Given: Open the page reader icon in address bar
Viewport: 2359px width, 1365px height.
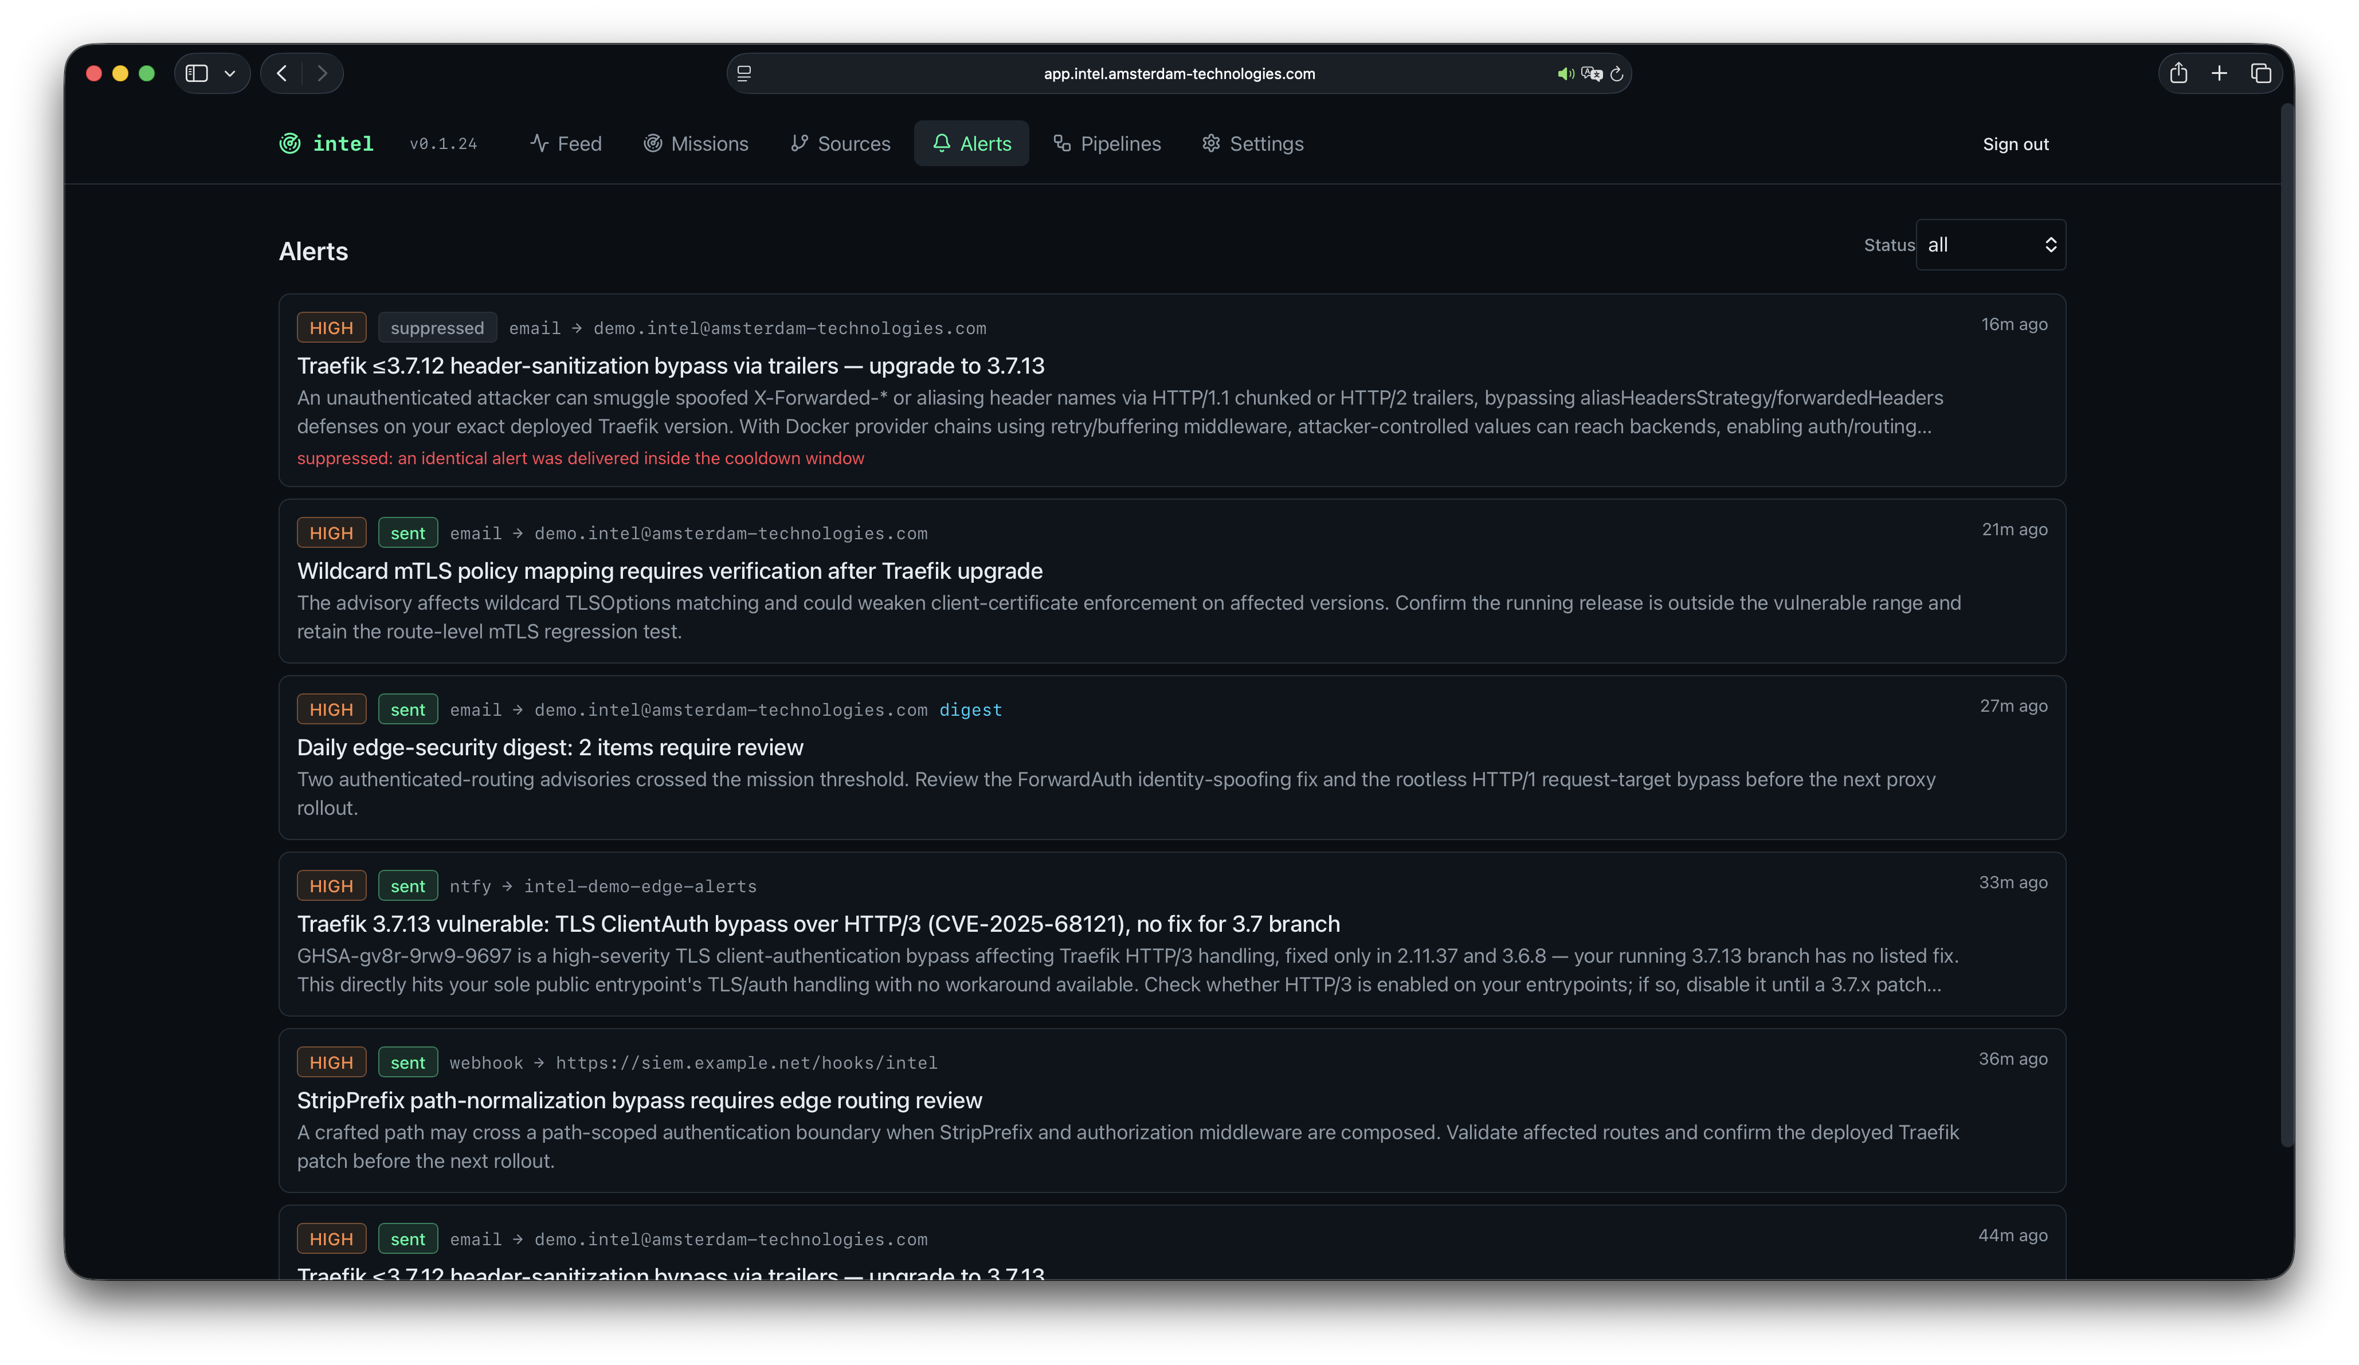Looking at the screenshot, I should click(744, 73).
